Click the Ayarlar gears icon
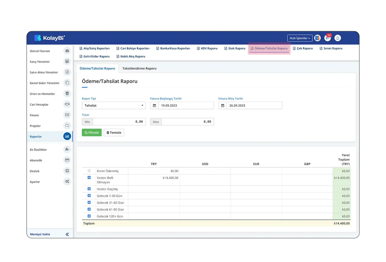This screenshot has height=262, width=386. [67, 182]
